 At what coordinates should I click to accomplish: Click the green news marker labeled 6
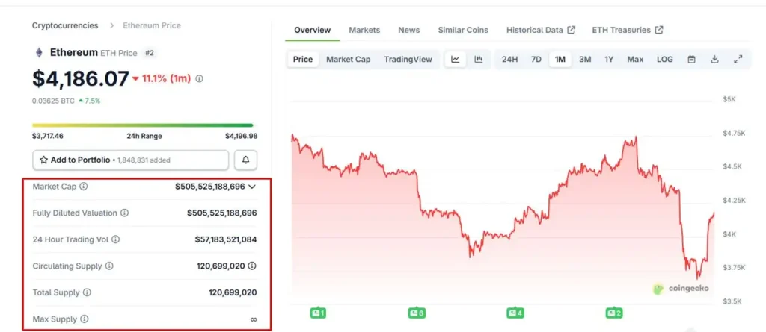(417, 313)
